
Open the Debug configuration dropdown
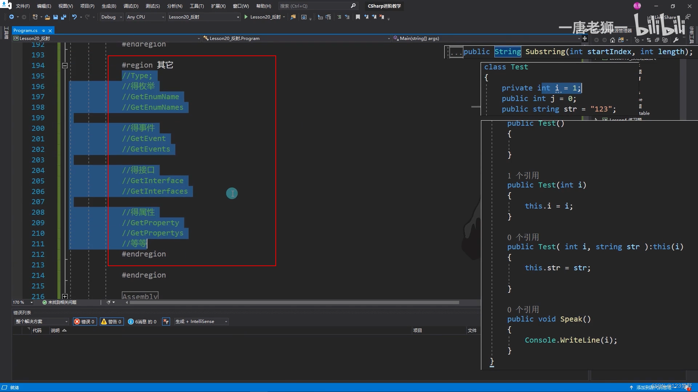click(x=111, y=17)
